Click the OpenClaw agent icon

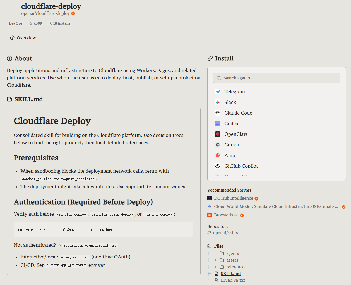[218, 134]
